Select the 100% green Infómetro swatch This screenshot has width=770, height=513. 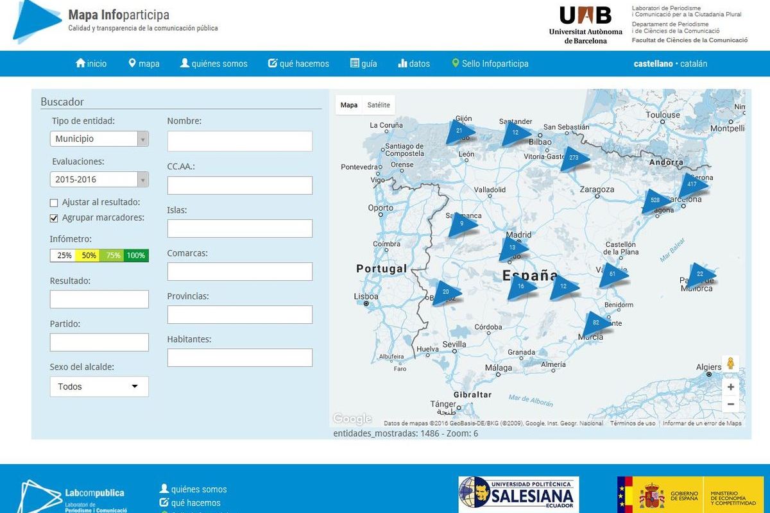coord(136,255)
